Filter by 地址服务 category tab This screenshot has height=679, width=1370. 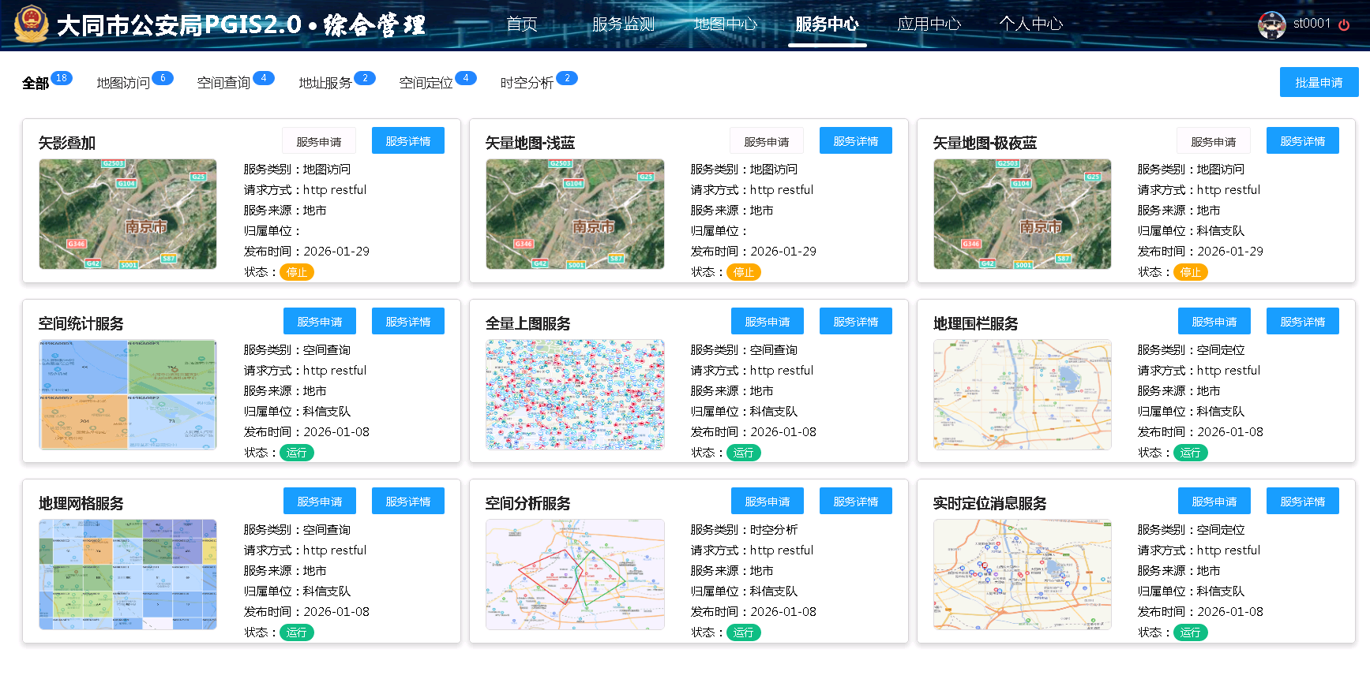(325, 84)
